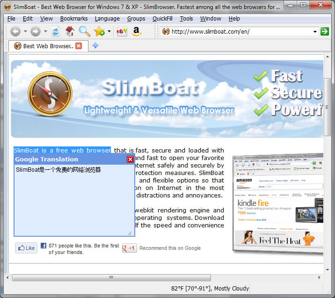This screenshot has height=298, width=335.
Task: Click the Google Translation resize grip
Action: pos(130,233)
